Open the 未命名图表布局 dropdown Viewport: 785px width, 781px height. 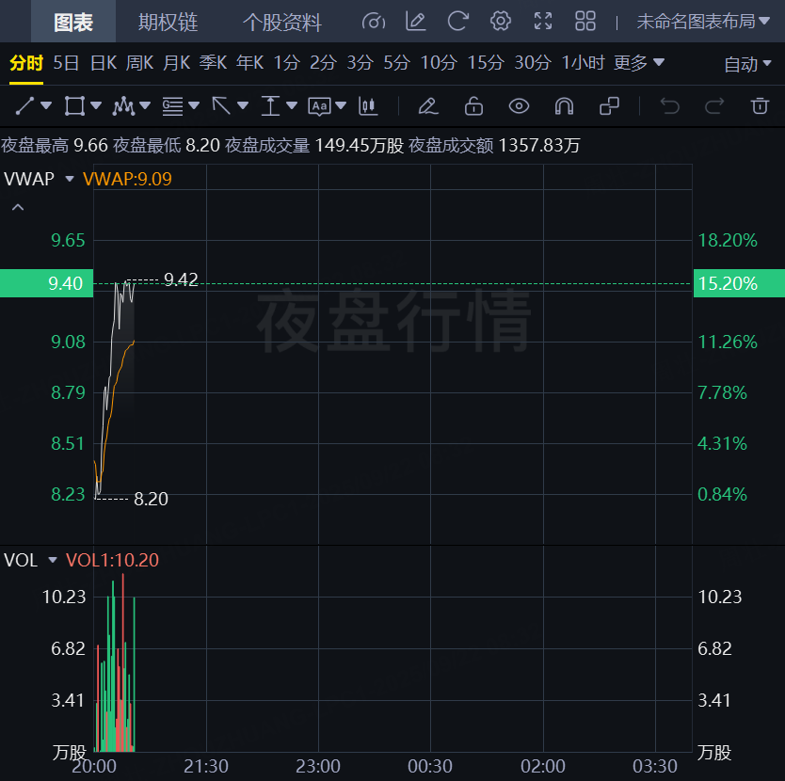[x=703, y=22]
